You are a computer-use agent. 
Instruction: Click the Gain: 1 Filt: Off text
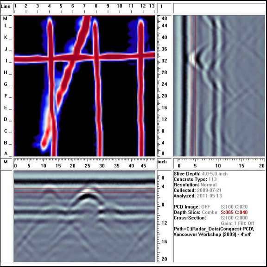click(237, 223)
